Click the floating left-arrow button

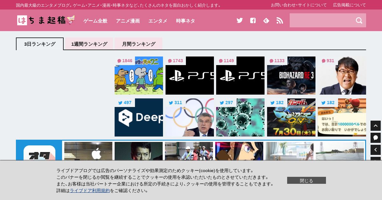pos(376,150)
